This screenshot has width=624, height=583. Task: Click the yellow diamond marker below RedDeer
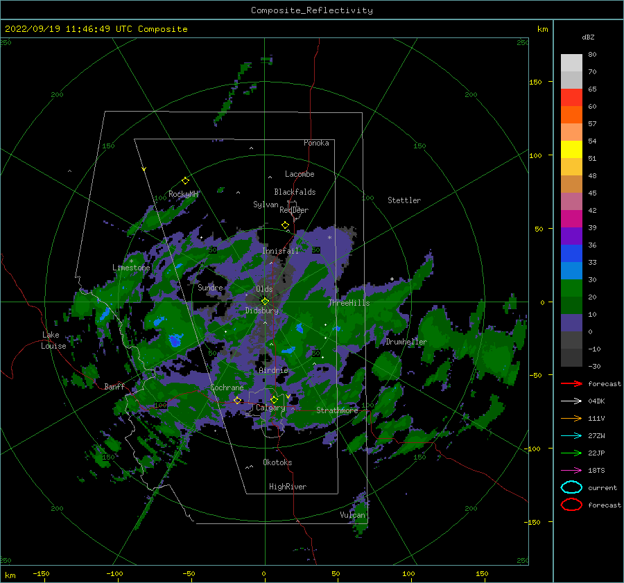[x=285, y=225]
